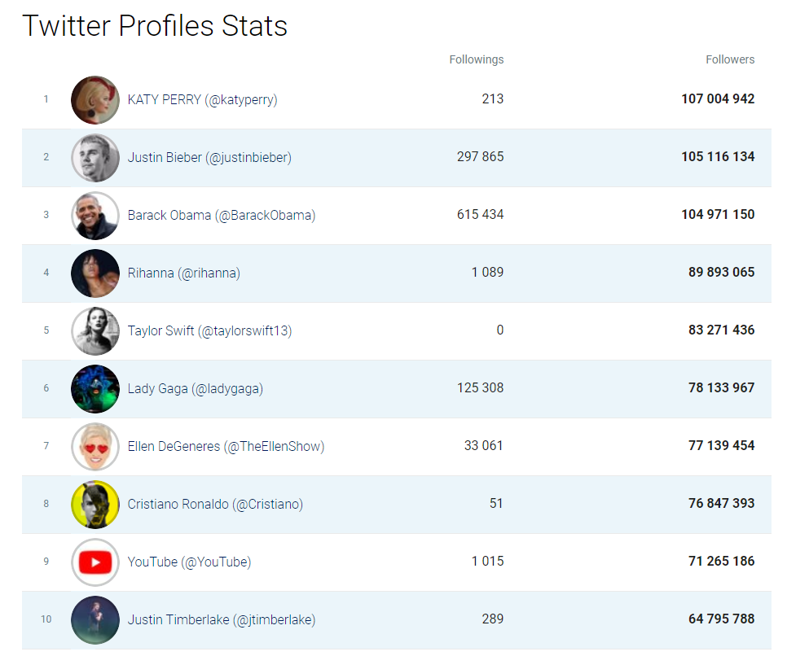Open the YouTube (@YouTube) profile link
The image size is (787, 656).
(x=189, y=562)
